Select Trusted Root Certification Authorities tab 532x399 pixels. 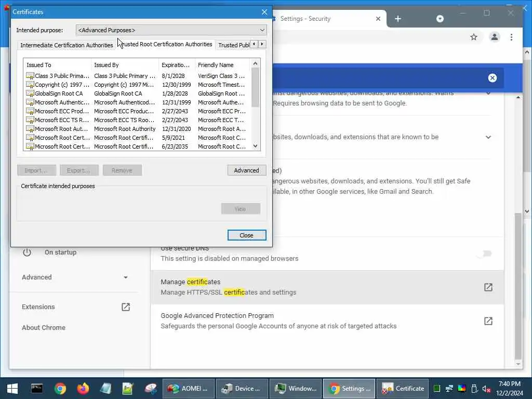166,44
